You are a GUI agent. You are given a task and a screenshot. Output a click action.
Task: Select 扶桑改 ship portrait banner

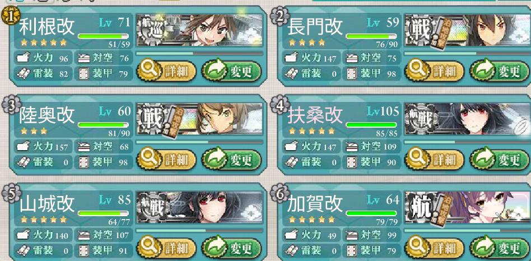(x=467, y=119)
